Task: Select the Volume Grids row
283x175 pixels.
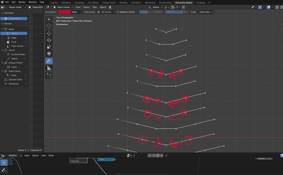Action: pyautogui.click(x=14, y=79)
